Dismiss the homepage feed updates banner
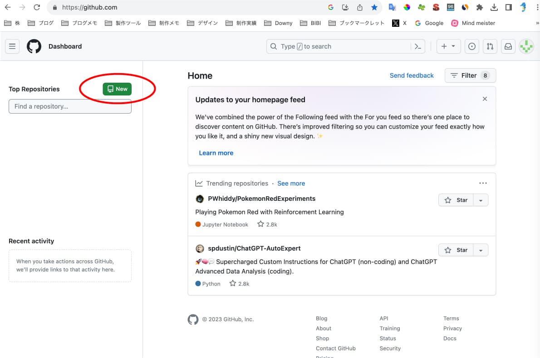Screen dimensions: 540x358 click(x=485, y=99)
